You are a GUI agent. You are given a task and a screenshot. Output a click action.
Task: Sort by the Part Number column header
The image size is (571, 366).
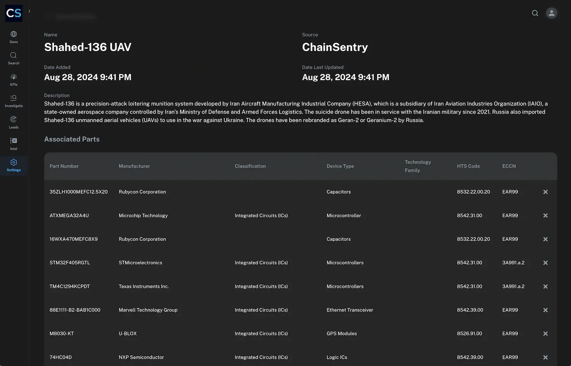point(64,166)
